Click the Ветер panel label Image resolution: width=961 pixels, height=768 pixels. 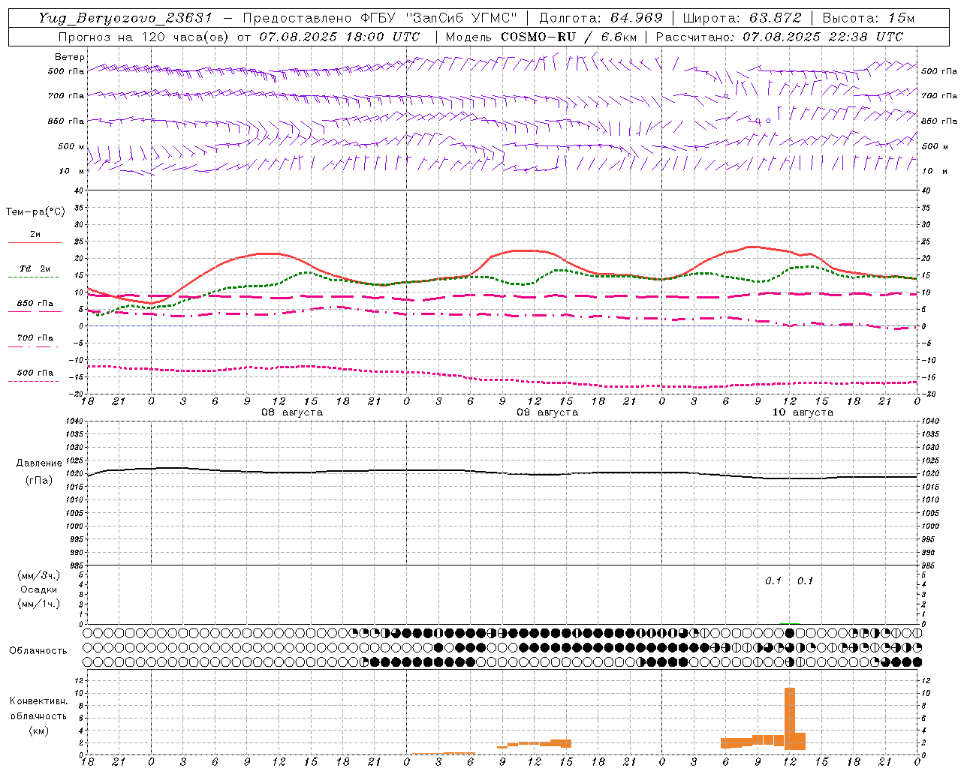click(70, 57)
